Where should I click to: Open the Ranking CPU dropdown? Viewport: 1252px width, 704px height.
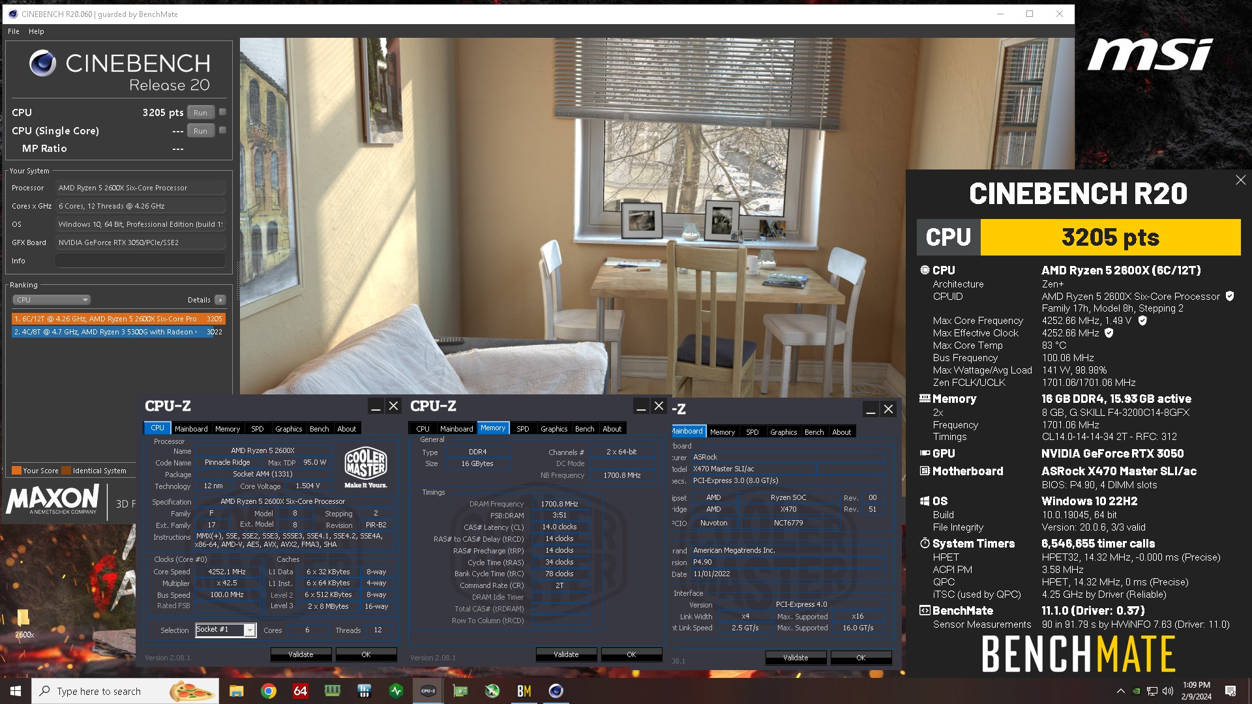click(x=51, y=300)
